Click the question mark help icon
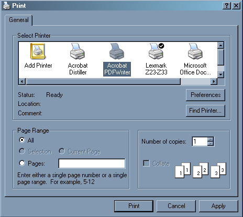The height and width of the screenshot is (217, 243). 227,6
